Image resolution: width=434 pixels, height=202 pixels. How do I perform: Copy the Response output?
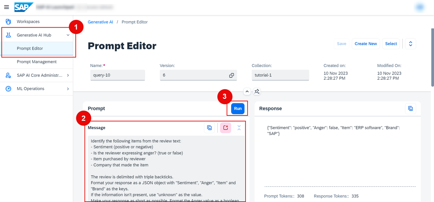click(410, 109)
